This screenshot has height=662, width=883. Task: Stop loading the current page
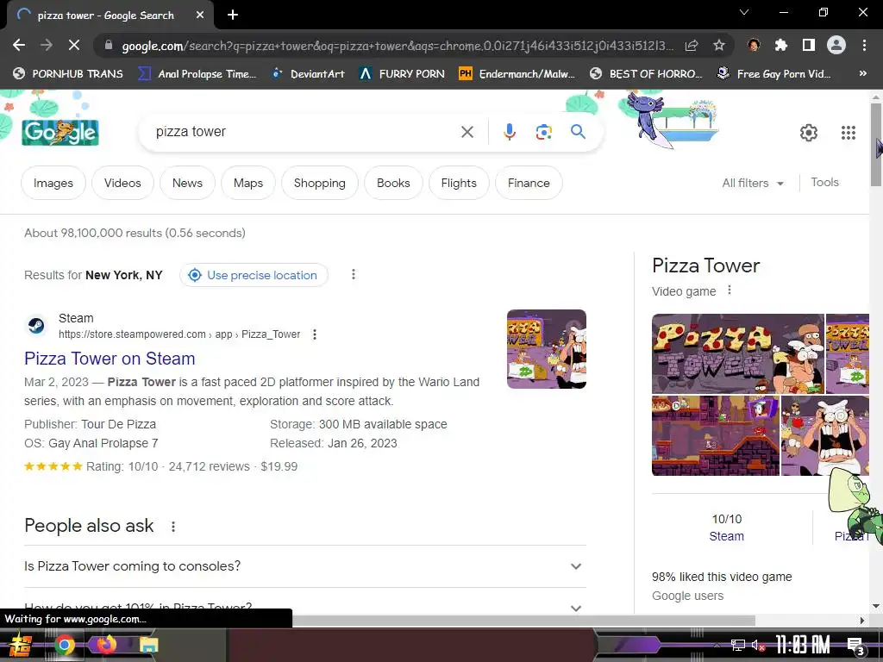pos(74,45)
